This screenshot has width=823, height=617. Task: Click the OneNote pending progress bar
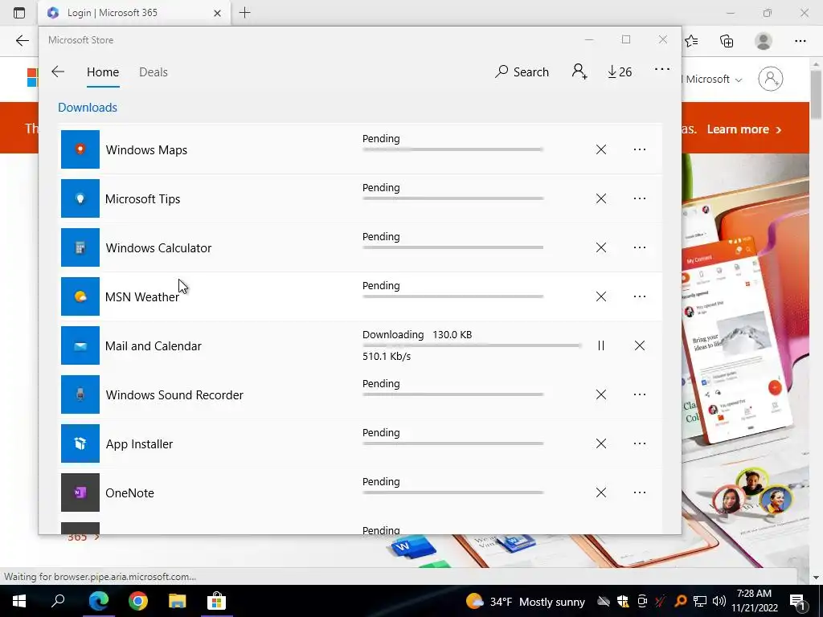click(453, 492)
